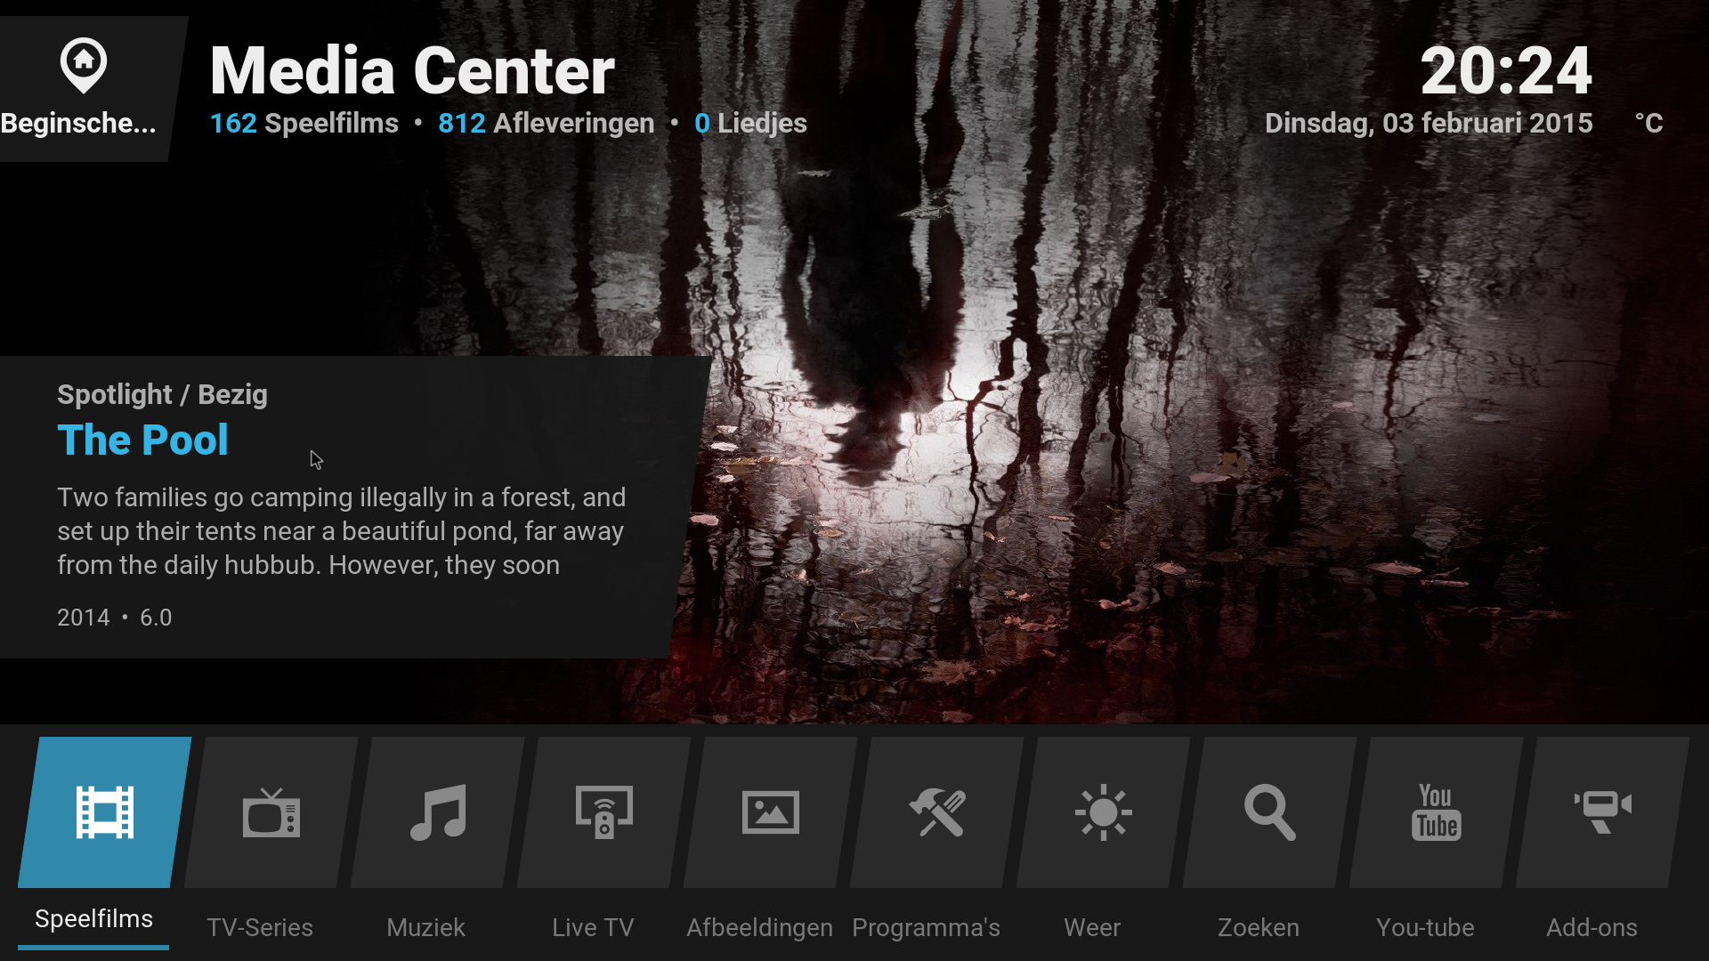Select the TV-Series television icon
The width and height of the screenshot is (1709, 961).
pos(271,812)
